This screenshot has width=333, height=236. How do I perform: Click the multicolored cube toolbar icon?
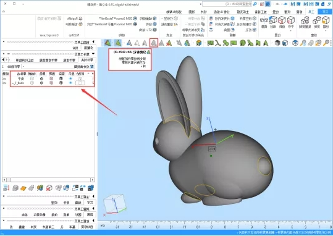click(x=199, y=43)
